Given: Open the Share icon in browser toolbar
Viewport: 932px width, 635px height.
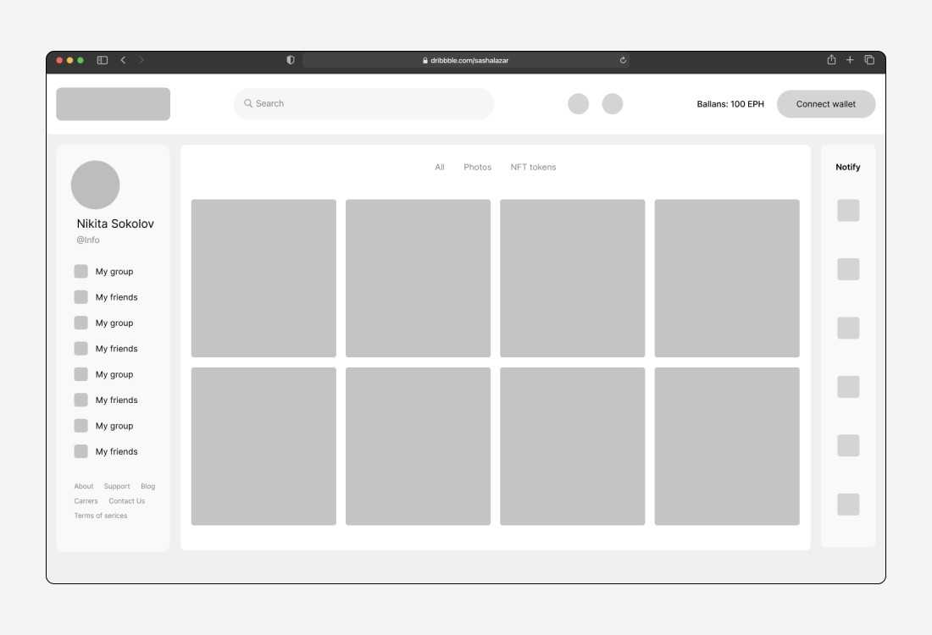Looking at the screenshot, I should [831, 59].
